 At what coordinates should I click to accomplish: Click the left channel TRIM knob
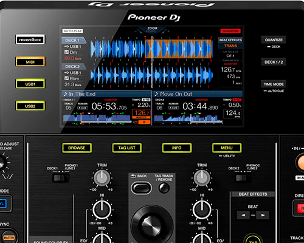coord(102,178)
